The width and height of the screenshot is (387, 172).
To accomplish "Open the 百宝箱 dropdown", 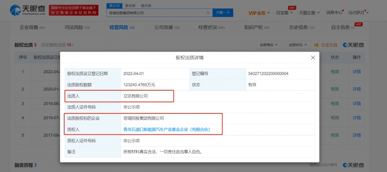I will pos(284,13).
